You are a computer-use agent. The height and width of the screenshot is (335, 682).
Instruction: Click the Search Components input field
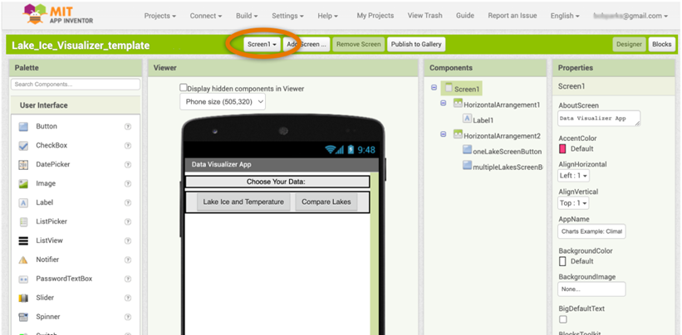tap(76, 85)
